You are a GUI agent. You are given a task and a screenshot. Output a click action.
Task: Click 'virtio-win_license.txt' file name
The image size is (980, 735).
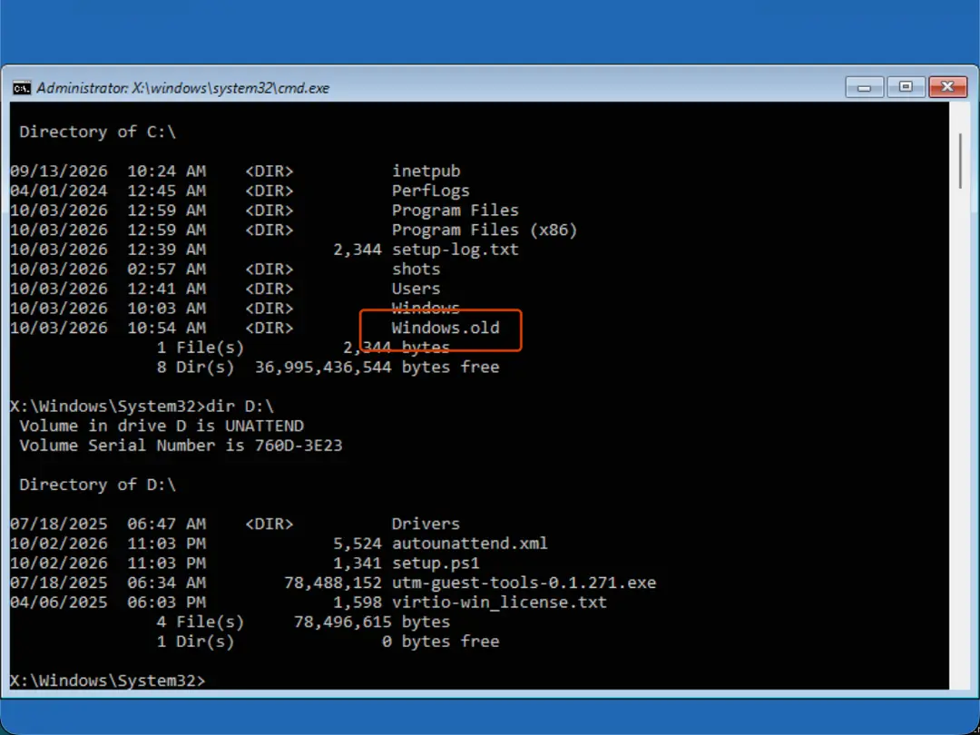[x=499, y=603]
